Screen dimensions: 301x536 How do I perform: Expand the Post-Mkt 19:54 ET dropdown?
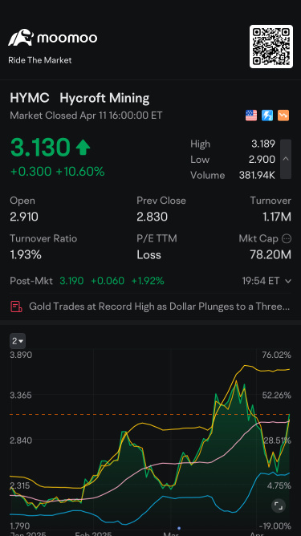[x=288, y=281]
